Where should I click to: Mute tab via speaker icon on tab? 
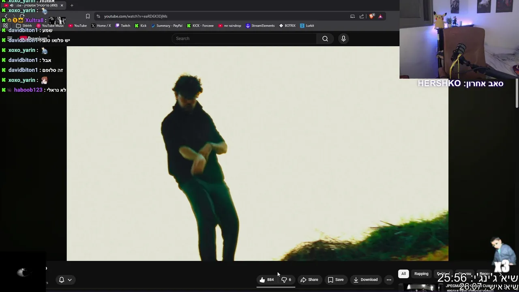click(x=11, y=6)
